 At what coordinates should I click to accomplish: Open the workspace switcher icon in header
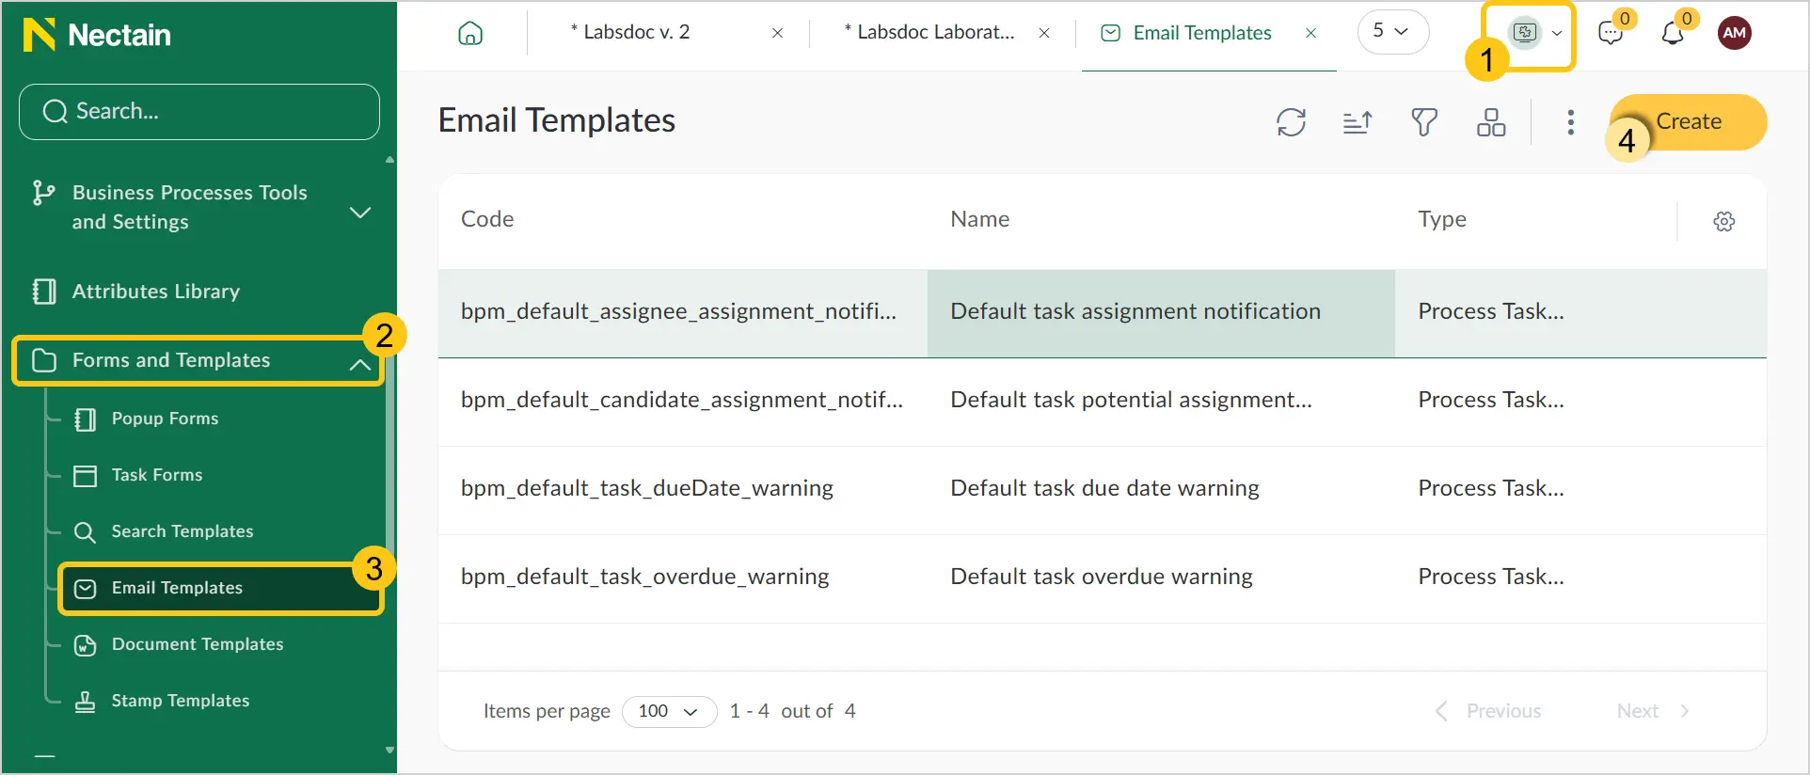(1524, 33)
